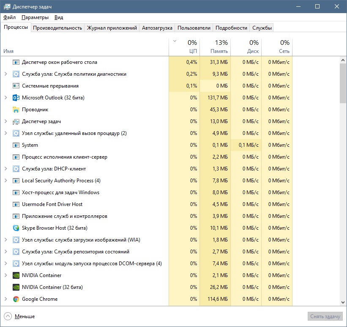Viewport: 347px width, 327px height.
Task: Click the NVIDIA Container icon without 32 бита
Action: [16, 275]
